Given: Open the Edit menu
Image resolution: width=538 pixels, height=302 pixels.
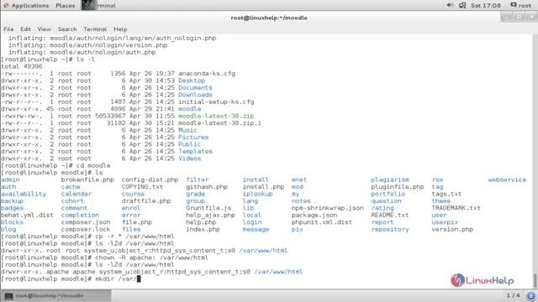Looking at the screenshot, I should click(x=25, y=29).
